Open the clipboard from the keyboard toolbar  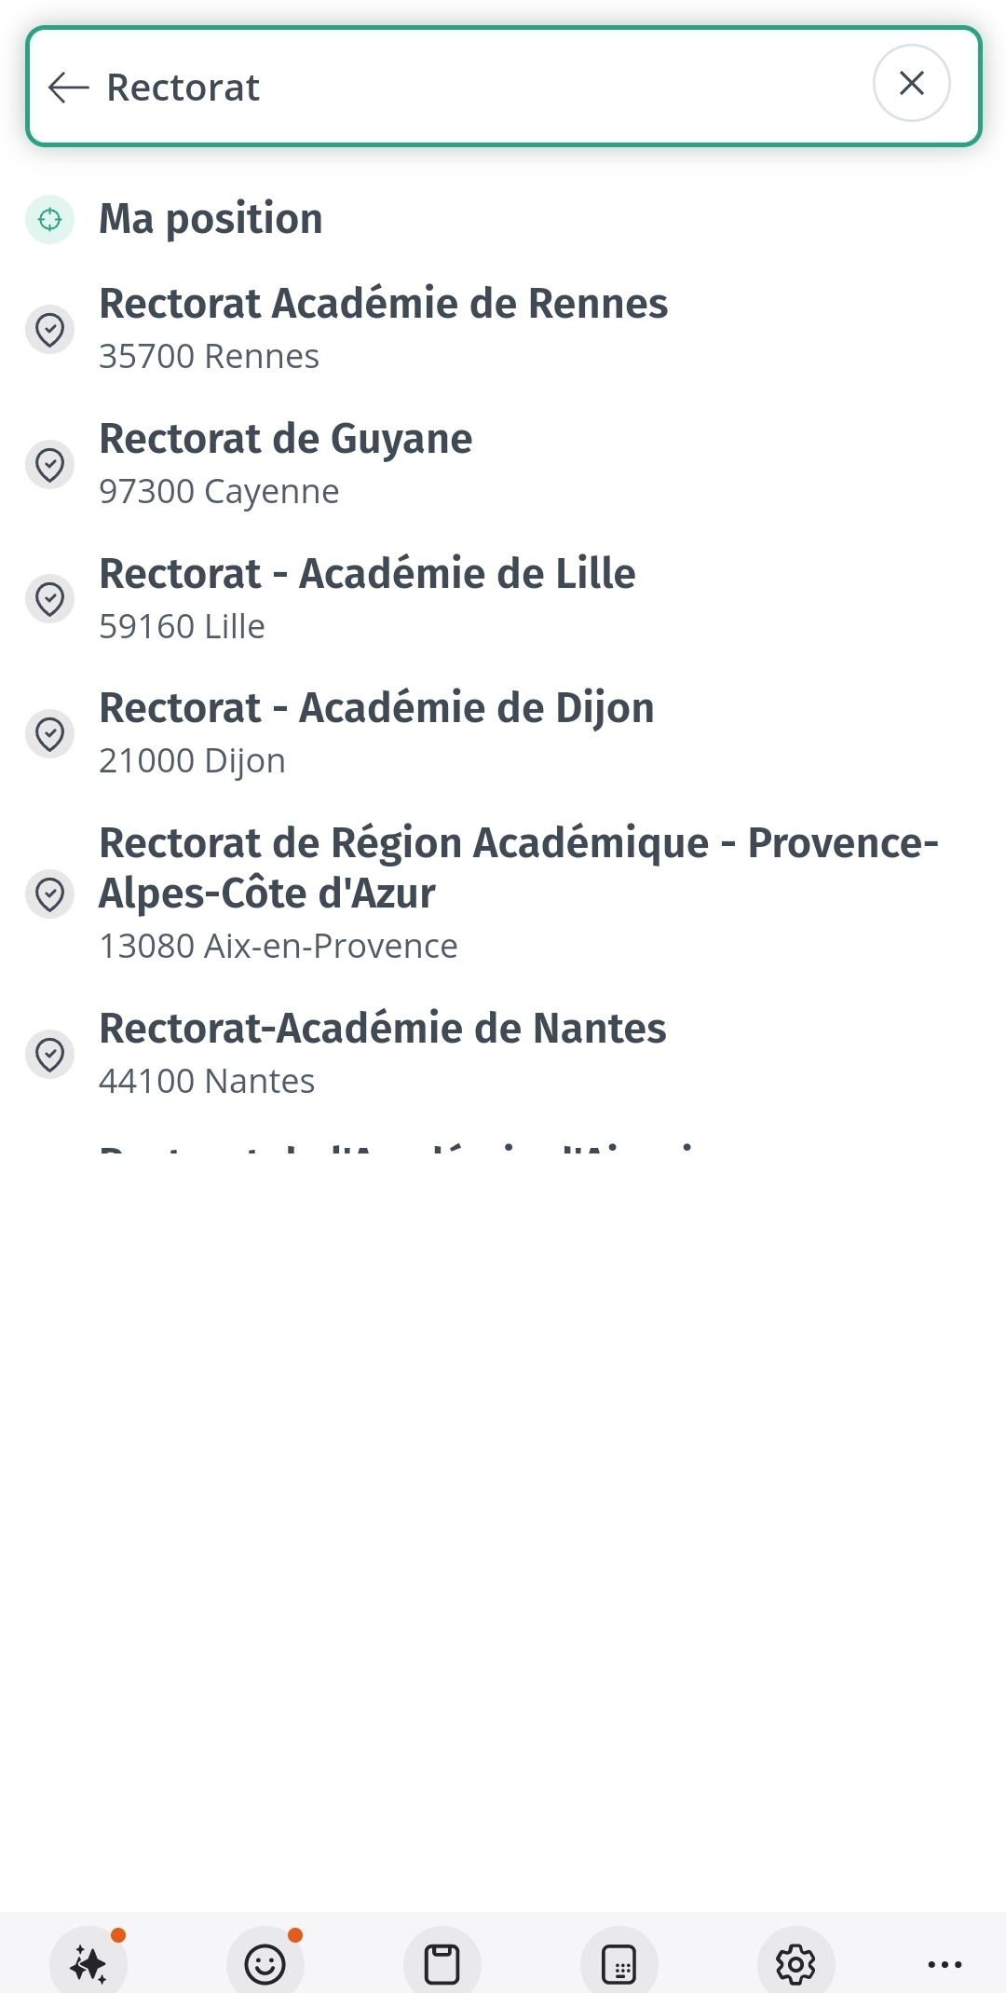(x=442, y=1963)
